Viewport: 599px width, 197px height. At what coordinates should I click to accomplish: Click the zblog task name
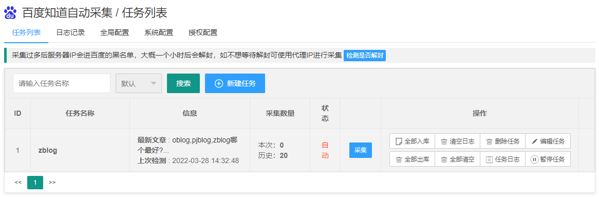point(48,150)
